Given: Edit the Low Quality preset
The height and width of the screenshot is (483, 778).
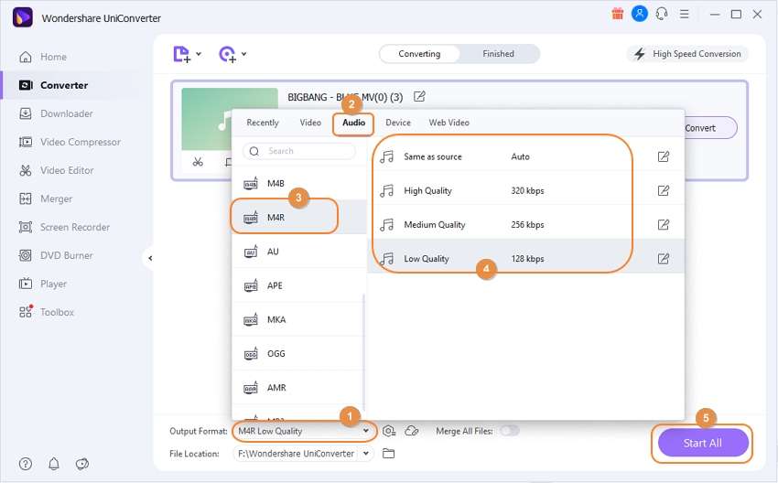Looking at the screenshot, I should [x=664, y=258].
